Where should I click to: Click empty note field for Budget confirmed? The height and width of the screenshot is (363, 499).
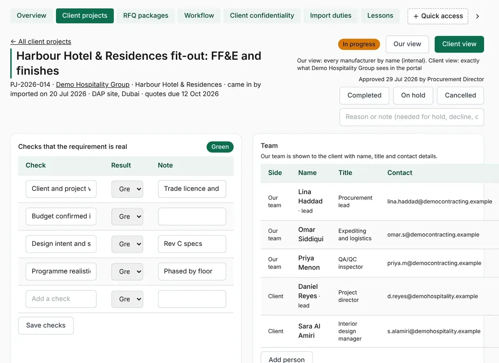pos(192,216)
